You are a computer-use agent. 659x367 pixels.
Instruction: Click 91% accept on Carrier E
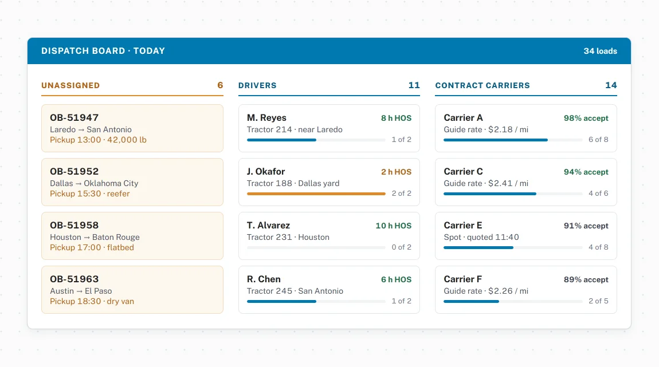click(586, 226)
